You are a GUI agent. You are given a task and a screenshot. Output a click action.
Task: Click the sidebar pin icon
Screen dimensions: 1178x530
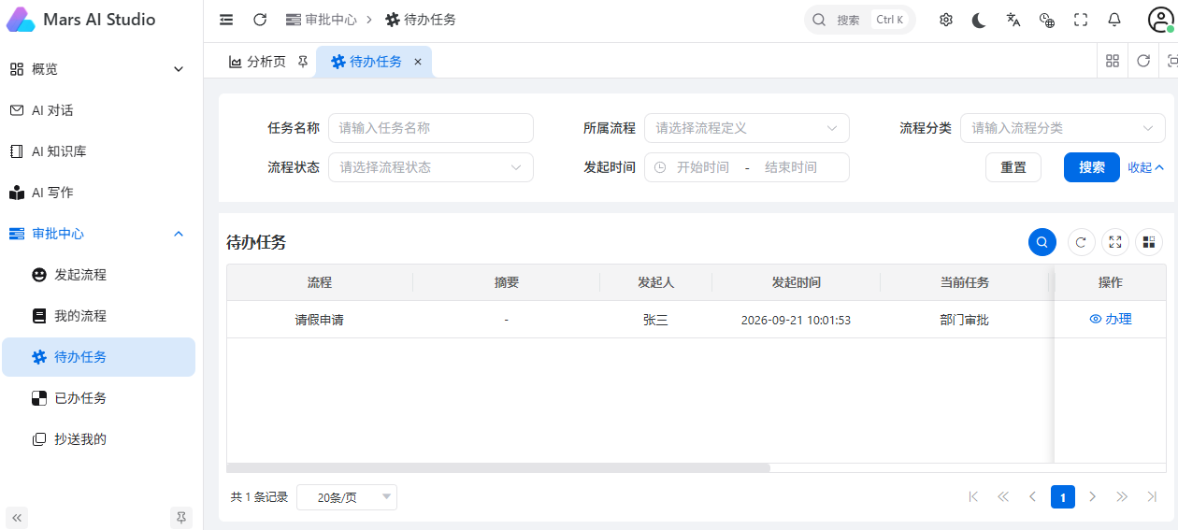(181, 517)
